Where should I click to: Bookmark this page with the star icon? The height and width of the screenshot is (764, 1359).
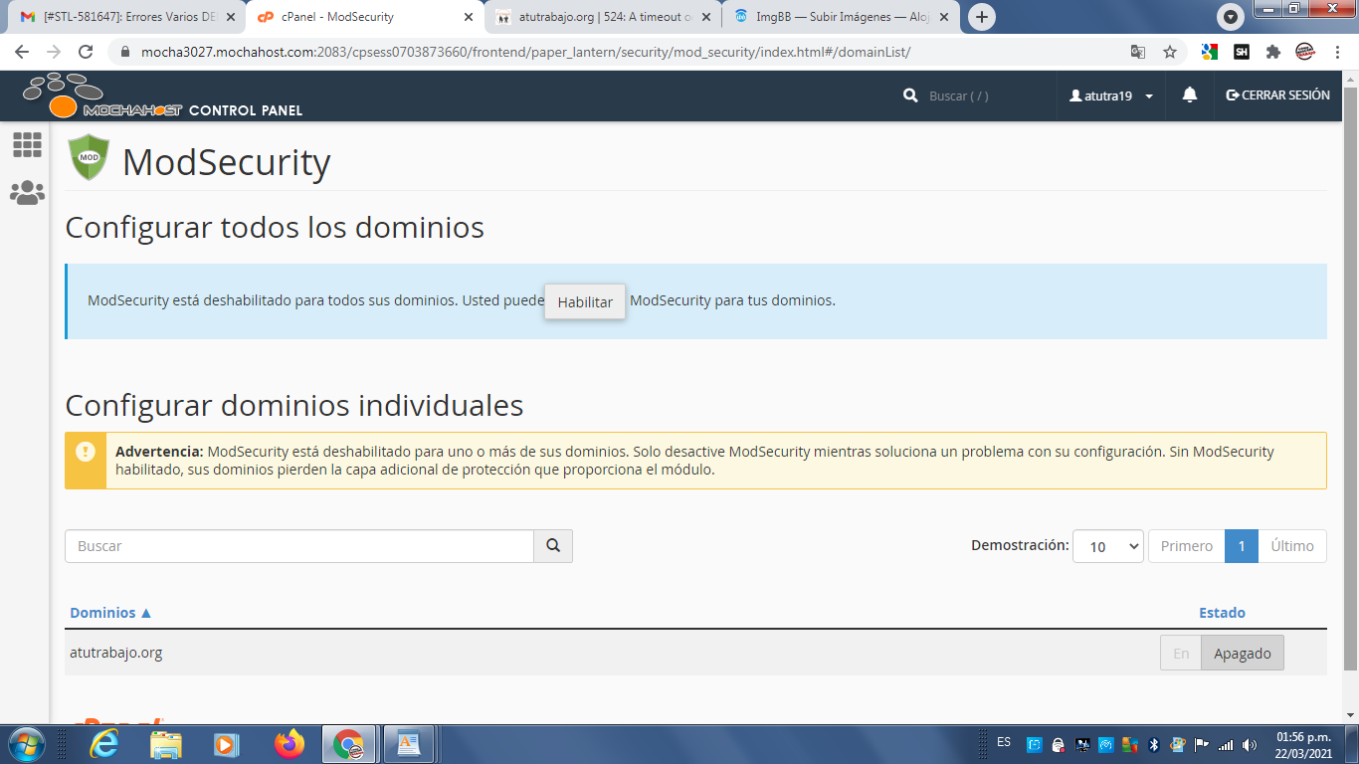click(x=1170, y=52)
